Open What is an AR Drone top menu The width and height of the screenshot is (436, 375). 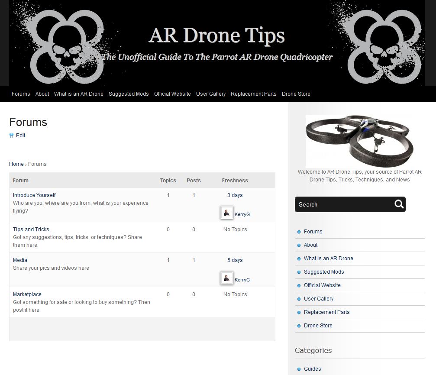pos(79,94)
